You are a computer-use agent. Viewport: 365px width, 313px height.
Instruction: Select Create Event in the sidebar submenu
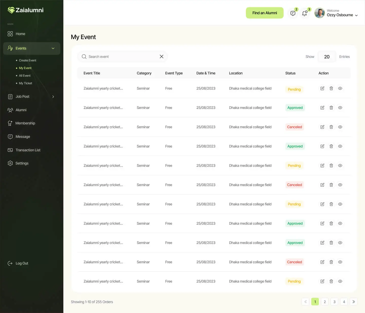tap(27, 60)
